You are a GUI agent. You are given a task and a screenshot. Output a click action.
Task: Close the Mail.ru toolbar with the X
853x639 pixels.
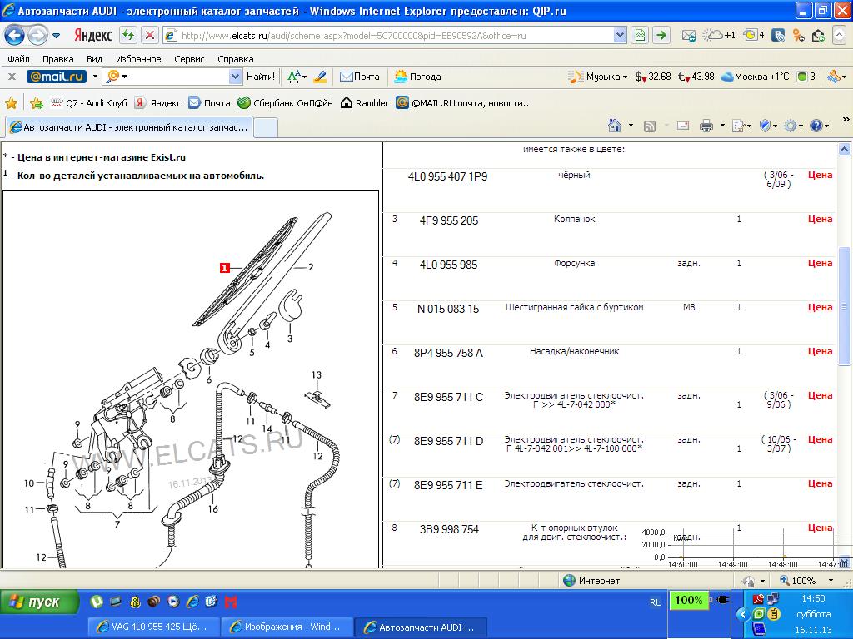click(x=12, y=77)
